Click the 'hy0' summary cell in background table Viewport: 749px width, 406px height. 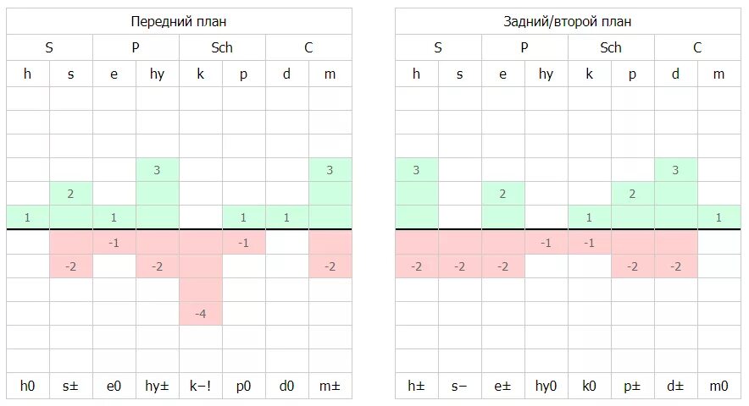[546, 386]
